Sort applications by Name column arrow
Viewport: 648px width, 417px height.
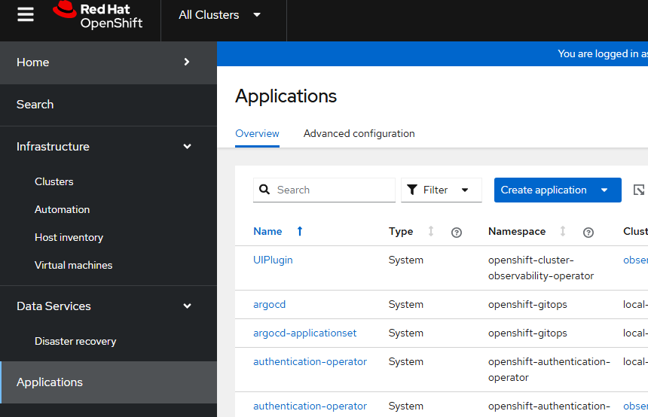tap(300, 232)
